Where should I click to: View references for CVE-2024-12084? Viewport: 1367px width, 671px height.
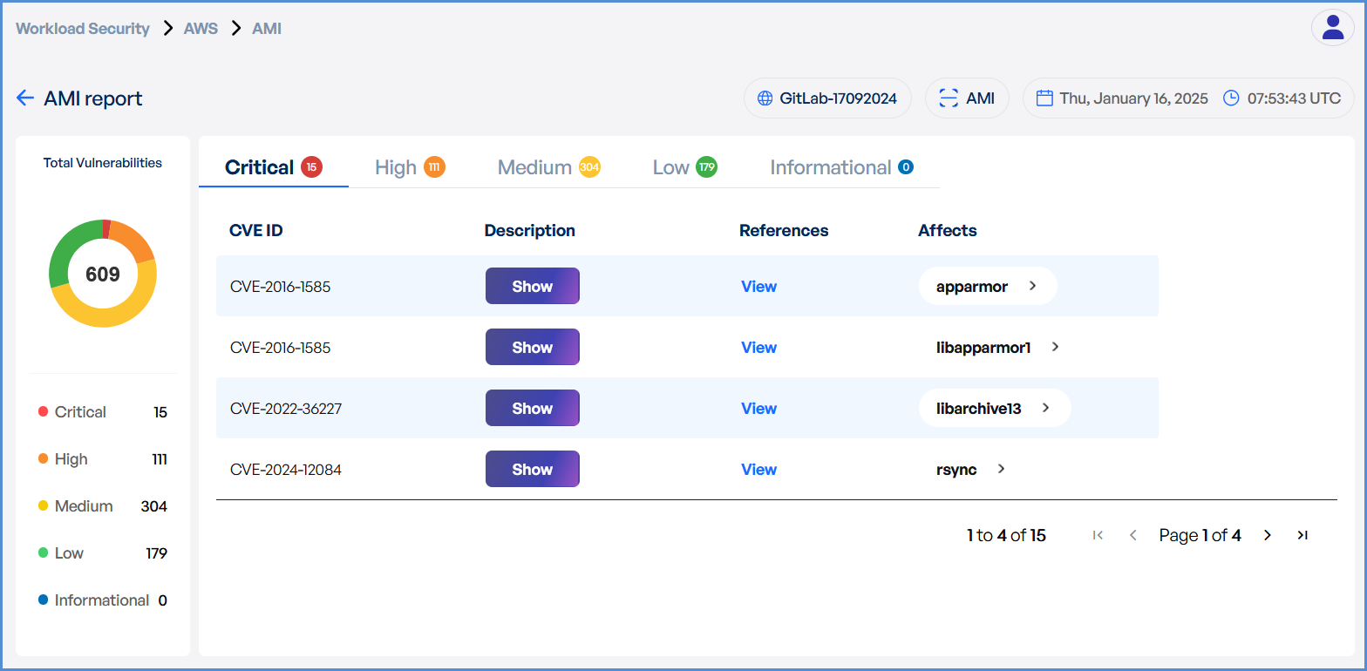[758, 470]
